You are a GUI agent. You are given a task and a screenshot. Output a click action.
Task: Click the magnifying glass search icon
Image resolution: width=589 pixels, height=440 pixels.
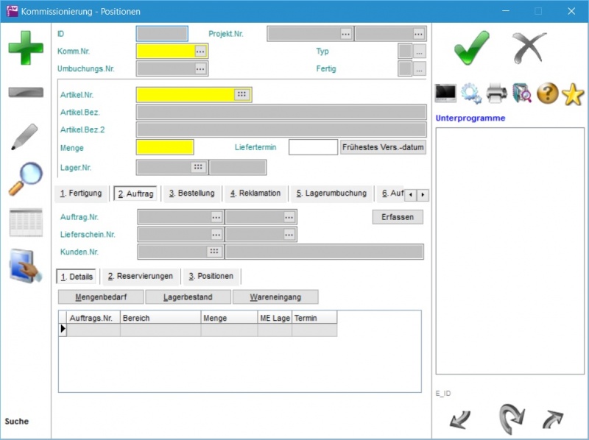(25, 179)
